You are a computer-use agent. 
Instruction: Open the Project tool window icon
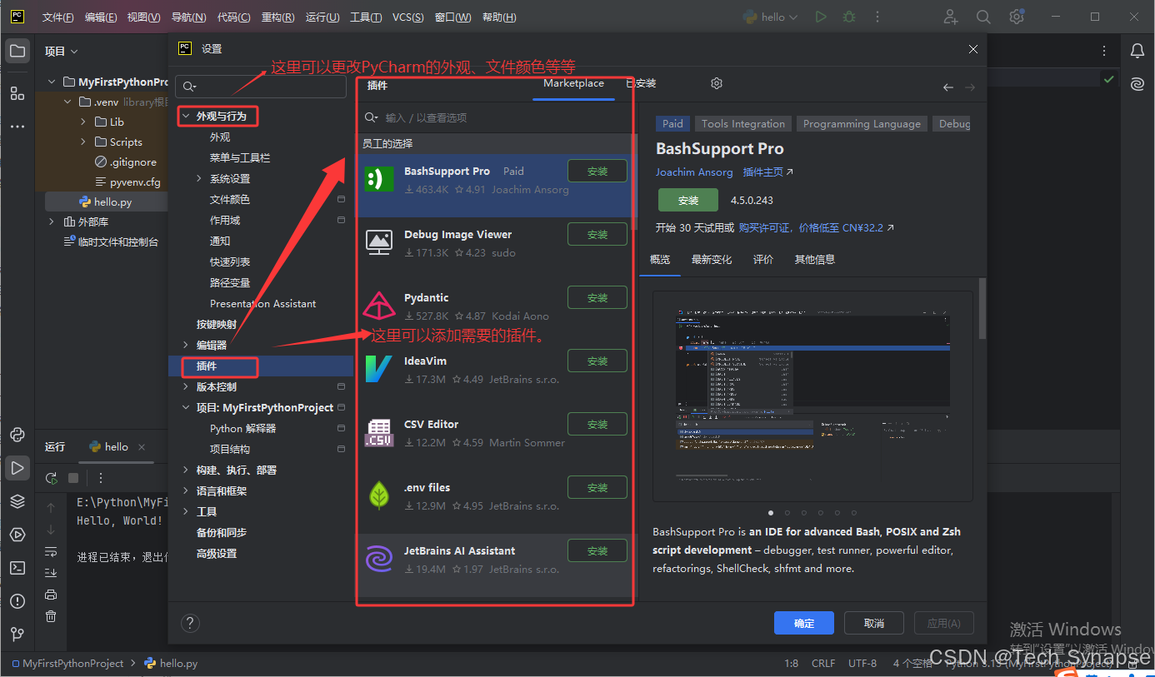click(x=17, y=51)
